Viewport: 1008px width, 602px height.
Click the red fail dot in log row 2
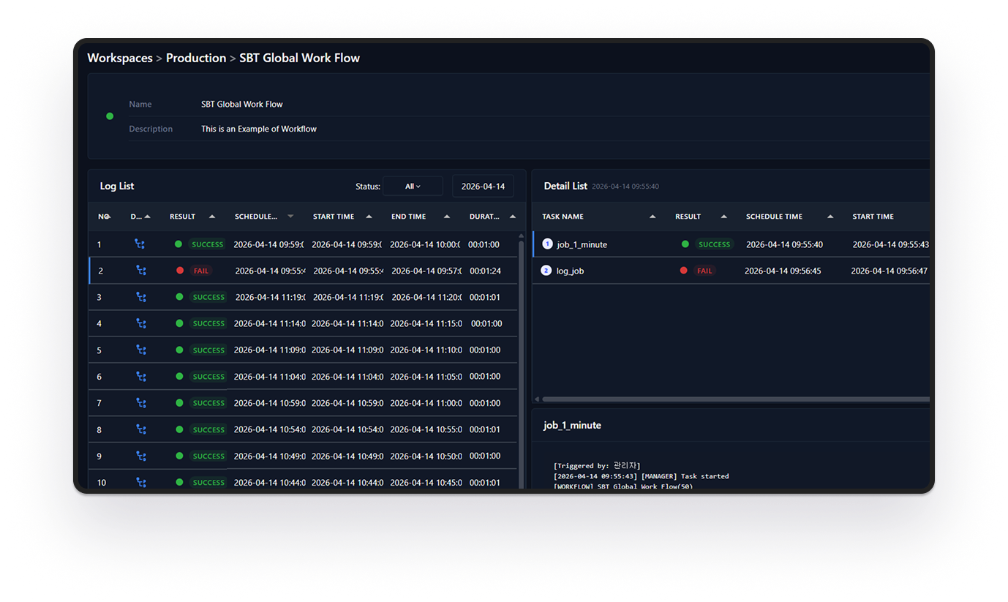(180, 271)
